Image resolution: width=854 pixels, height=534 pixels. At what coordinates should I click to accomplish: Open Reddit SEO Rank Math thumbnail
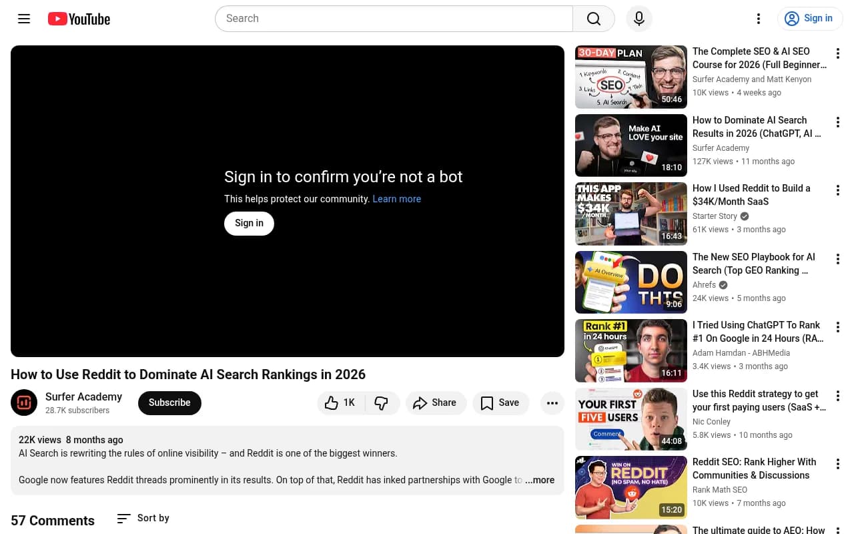(630, 487)
